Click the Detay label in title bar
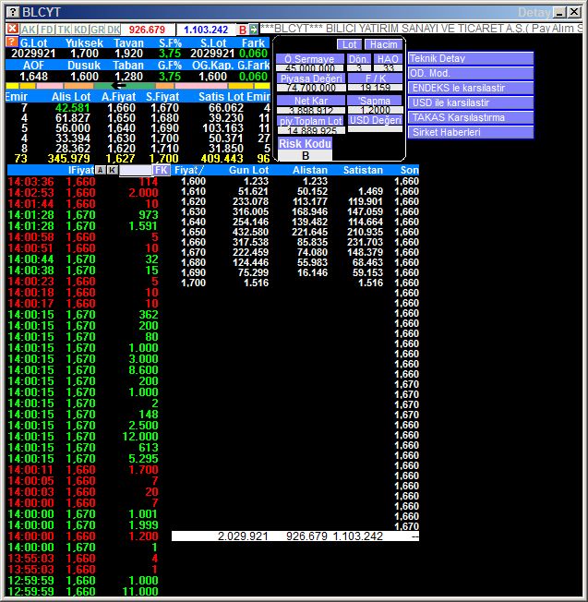 (x=534, y=13)
